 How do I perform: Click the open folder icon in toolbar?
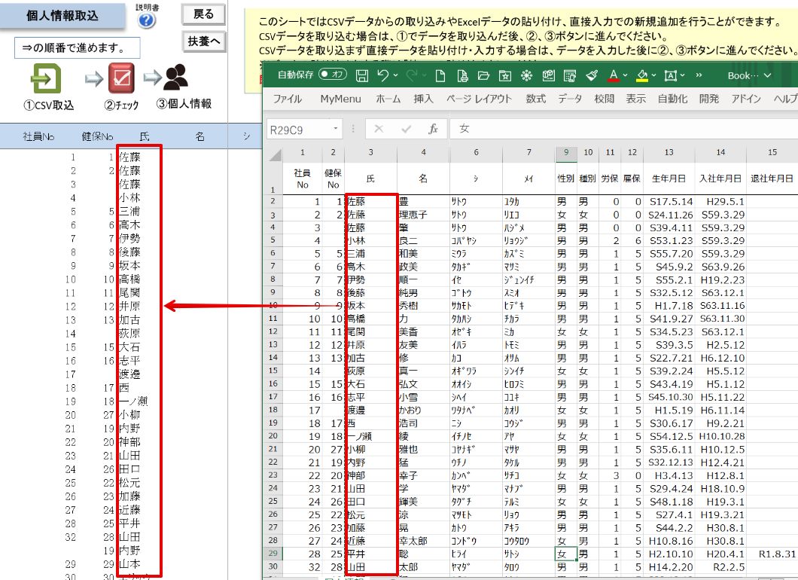(483, 76)
